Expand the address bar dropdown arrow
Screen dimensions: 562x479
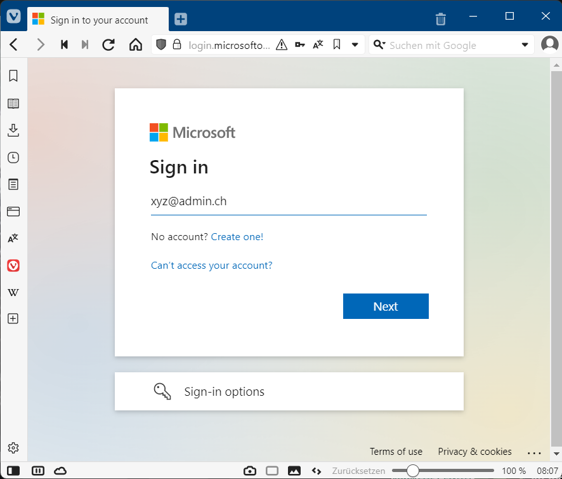click(x=355, y=45)
